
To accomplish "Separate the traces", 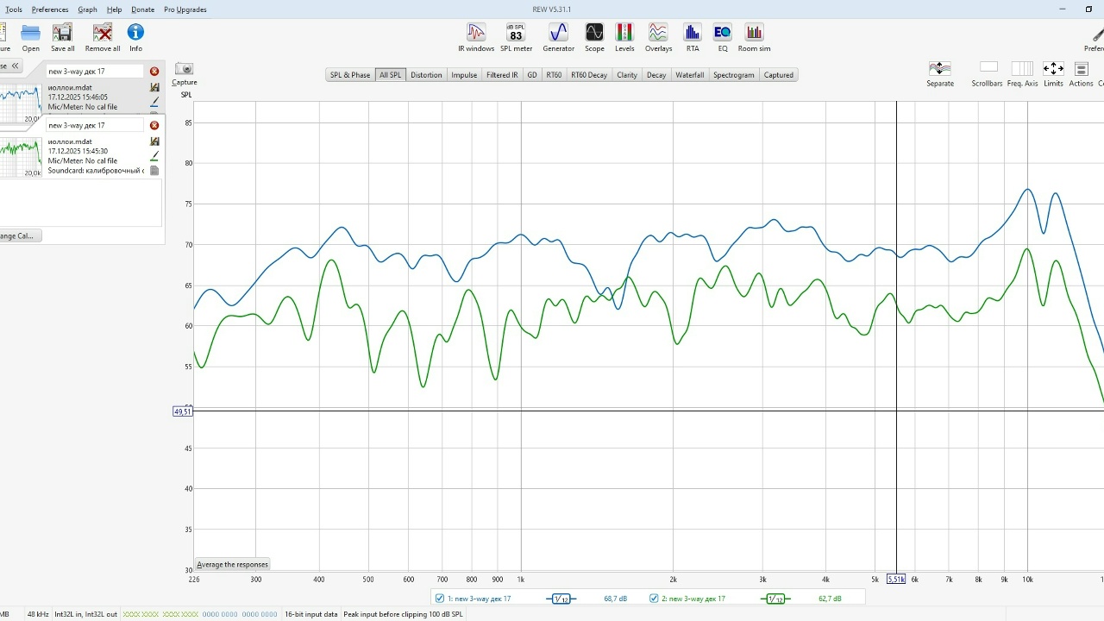I will [940, 73].
